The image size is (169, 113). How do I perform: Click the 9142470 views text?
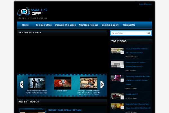tap(131, 98)
